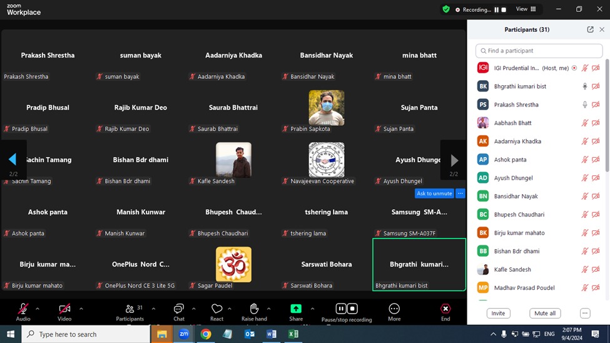Select Prakash Shrestha in participants list
The image size is (610, 343).
(x=516, y=105)
